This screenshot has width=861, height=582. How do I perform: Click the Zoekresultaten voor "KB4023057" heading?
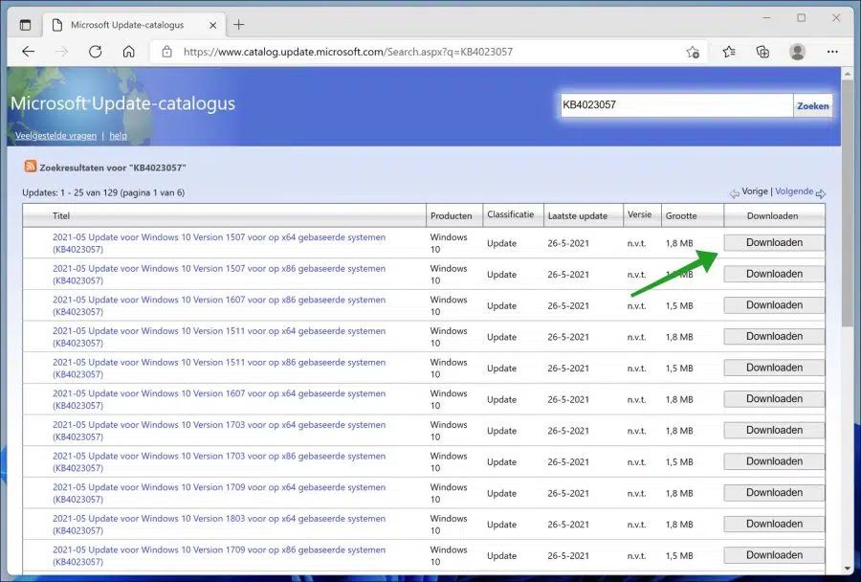point(113,168)
